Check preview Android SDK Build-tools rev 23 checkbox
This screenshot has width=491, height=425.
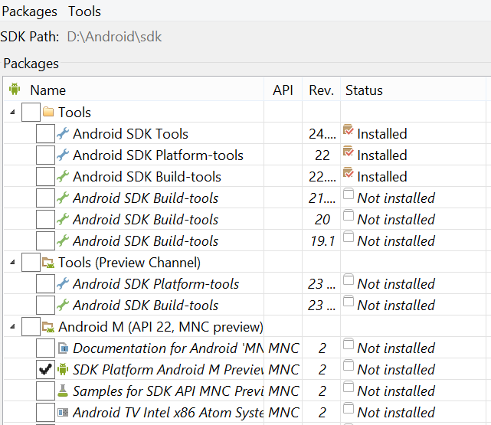click(x=45, y=305)
